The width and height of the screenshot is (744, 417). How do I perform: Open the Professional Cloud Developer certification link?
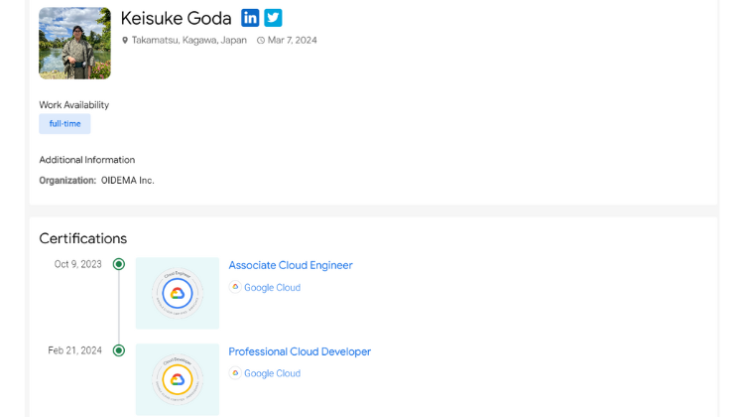[300, 351]
